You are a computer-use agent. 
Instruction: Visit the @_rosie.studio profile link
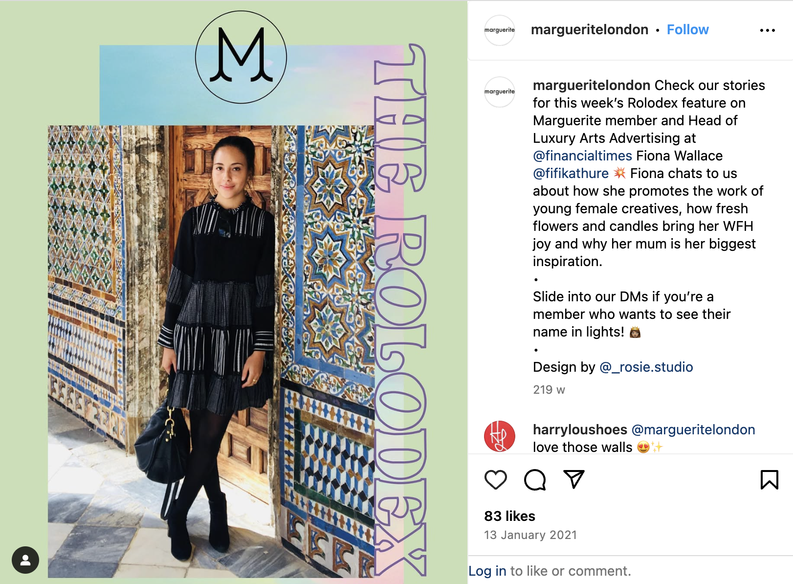pos(646,367)
